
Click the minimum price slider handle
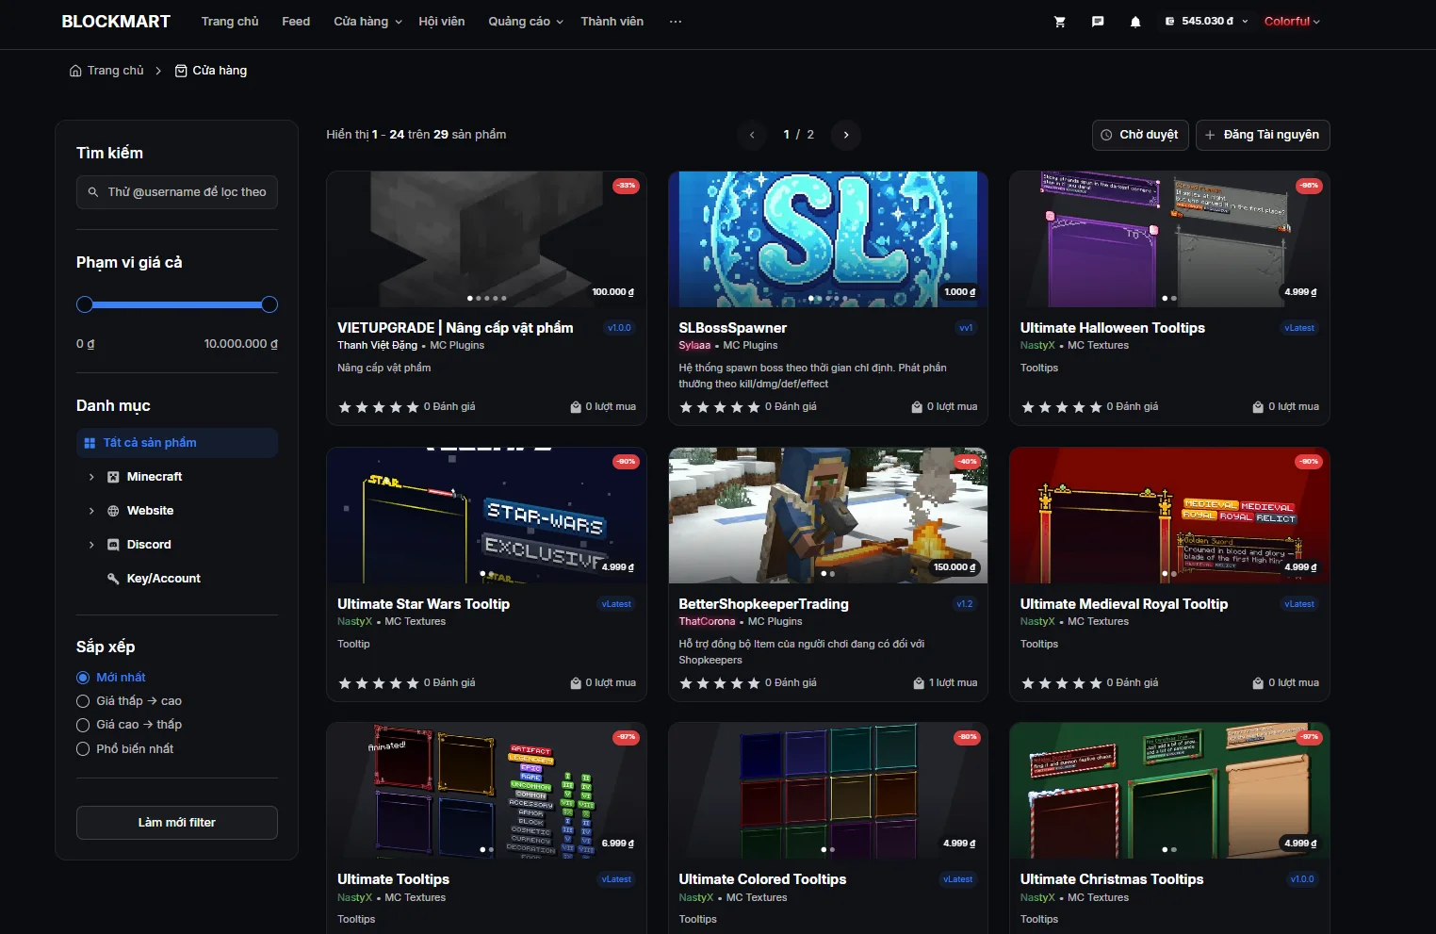click(85, 304)
